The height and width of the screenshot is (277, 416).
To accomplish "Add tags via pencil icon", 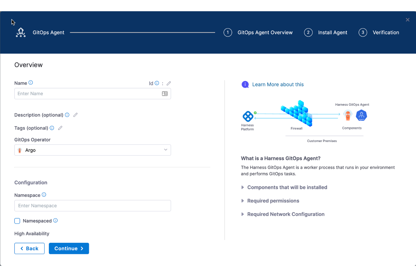I will click(x=60, y=128).
